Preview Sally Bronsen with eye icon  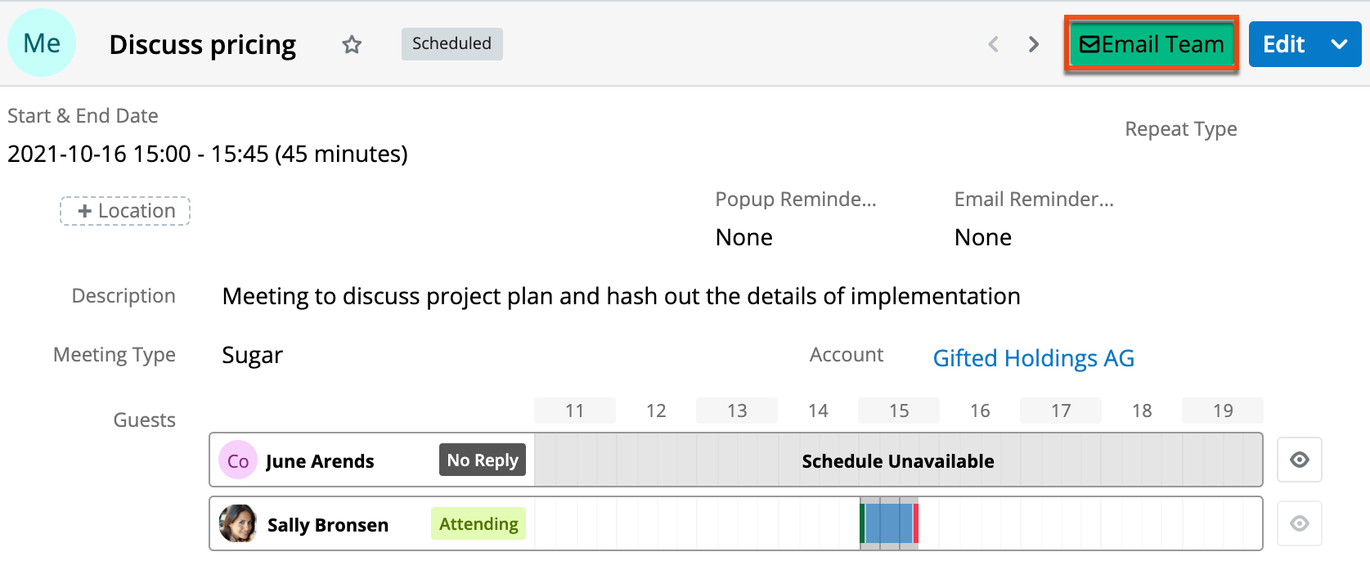(1299, 523)
